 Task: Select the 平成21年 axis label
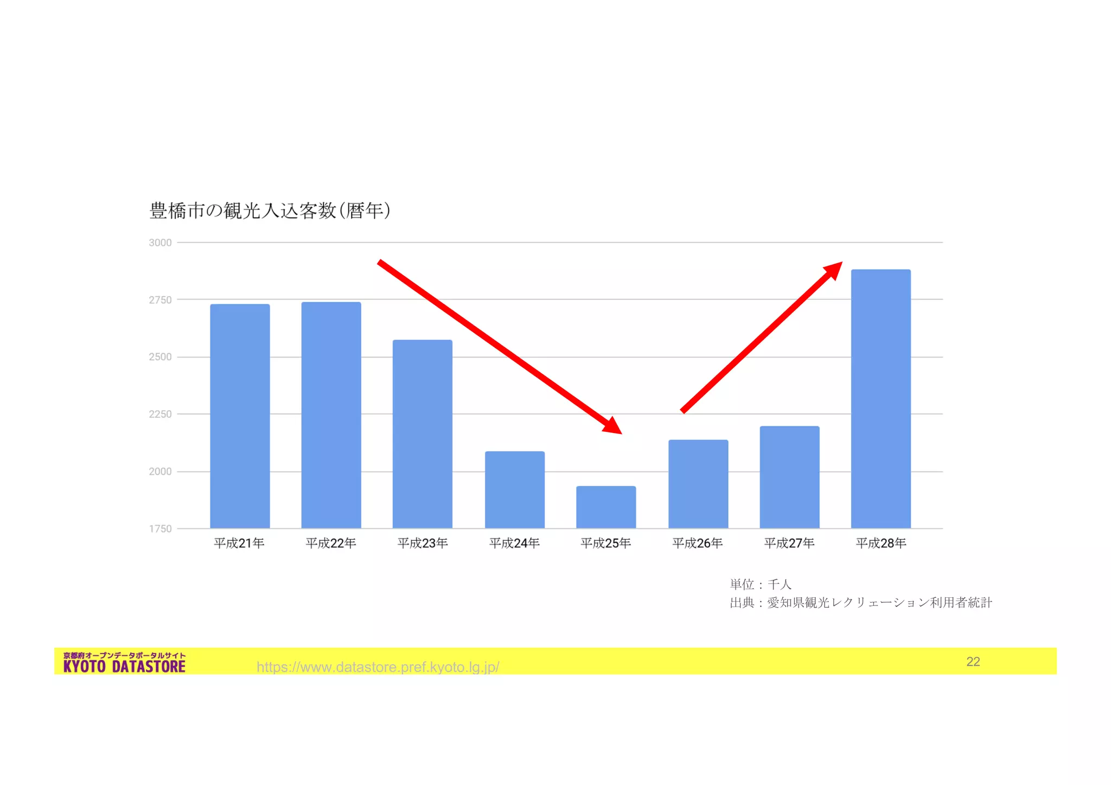(x=239, y=543)
